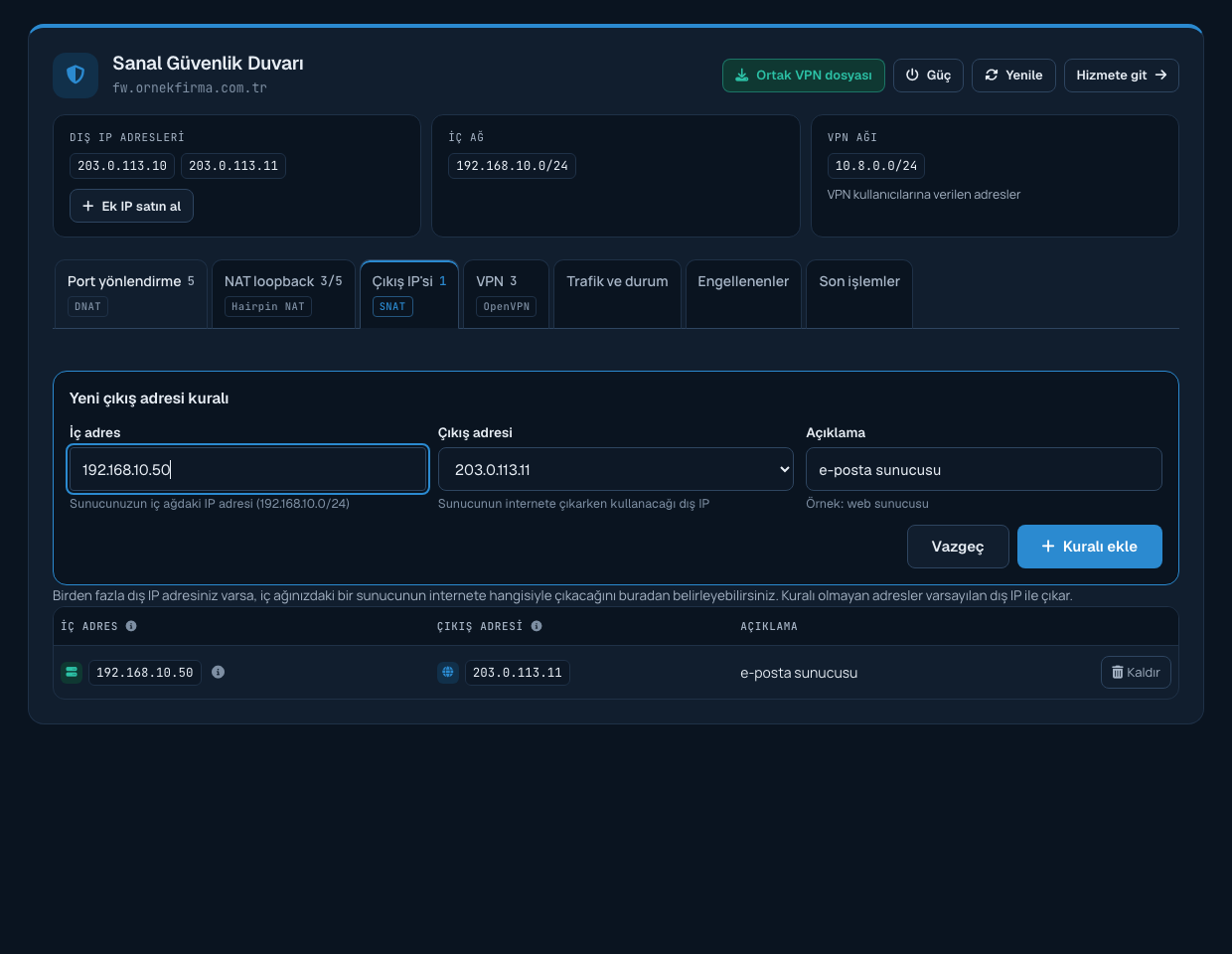Viewport: 1232px width, 954px height.
Task: Click the info icon next to 192.168.10.50 row
Action: tap(219, 673)
